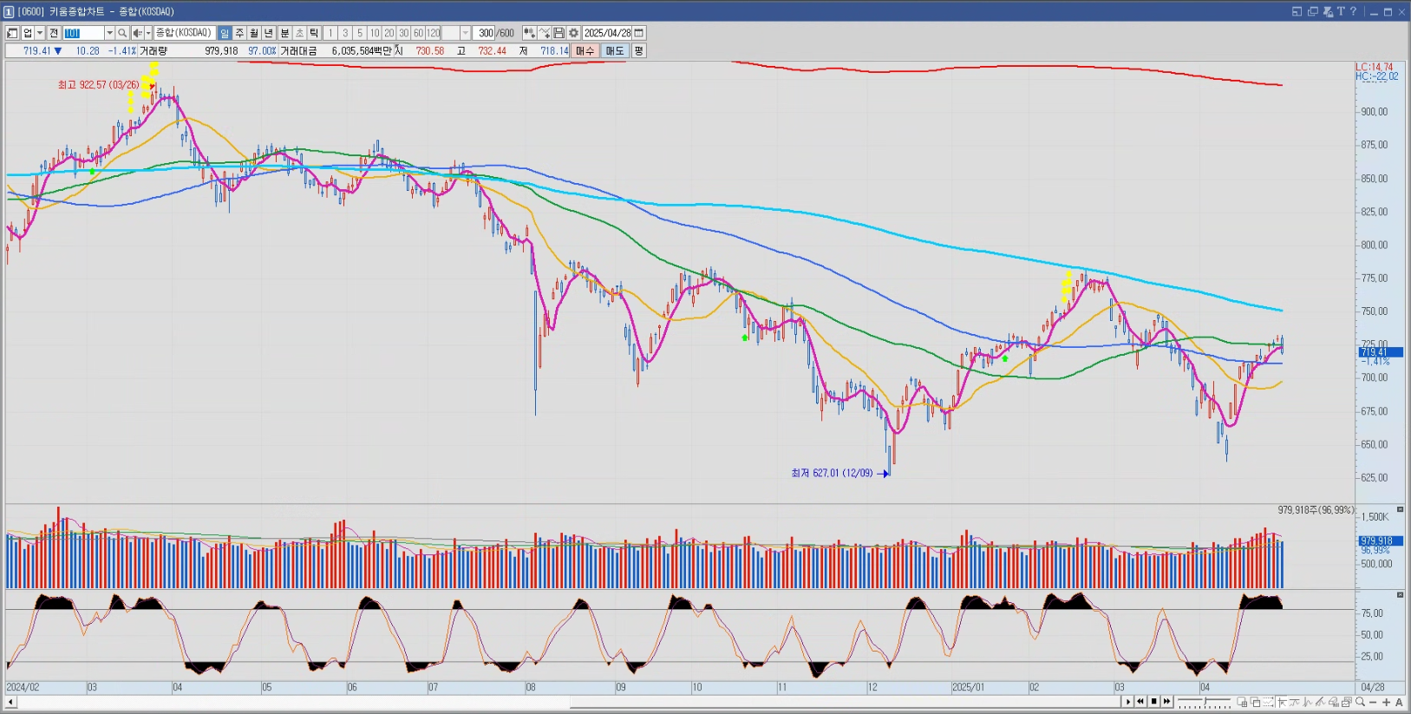Open the interval dropdown after the 120 button
The width and height of the screenshot is (1411, 714).
click(465, 33)
